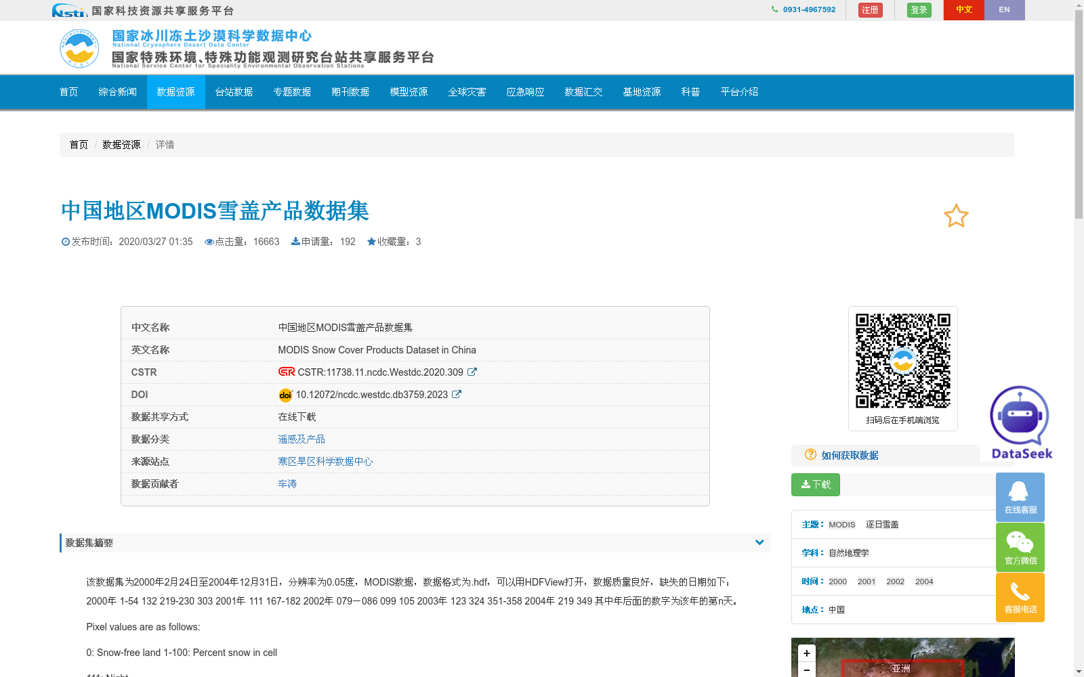This screenshot has width=1084, height=677.
Task: Open the 综合新闻 navigation item
Action: click(117, 92)
